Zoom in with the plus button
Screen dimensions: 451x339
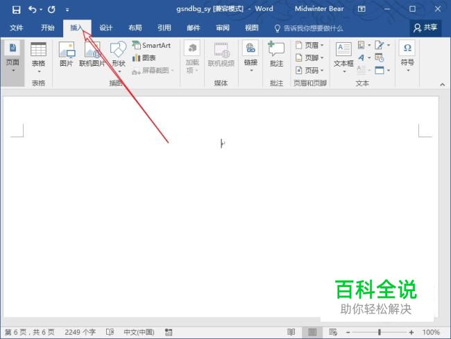pyautogui.click(x=411, y=332)
